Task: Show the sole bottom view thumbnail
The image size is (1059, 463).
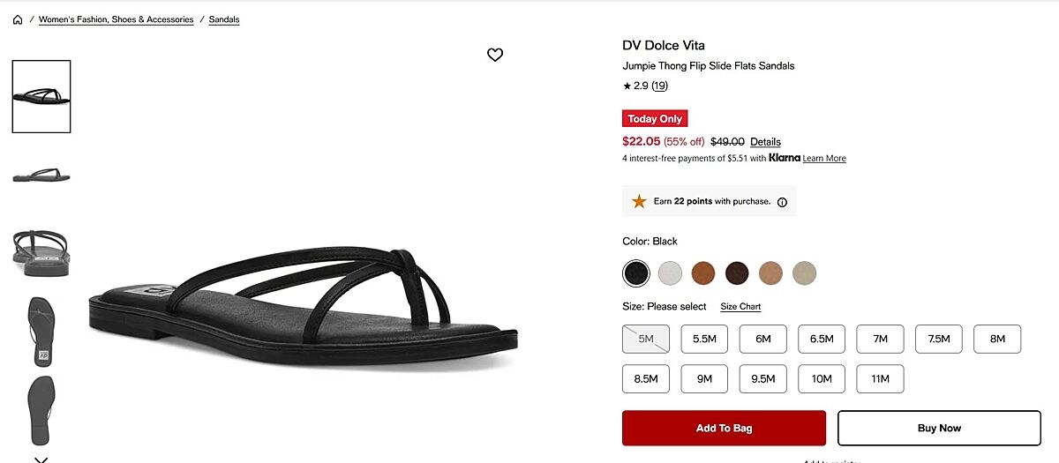Action: (41, 410)
